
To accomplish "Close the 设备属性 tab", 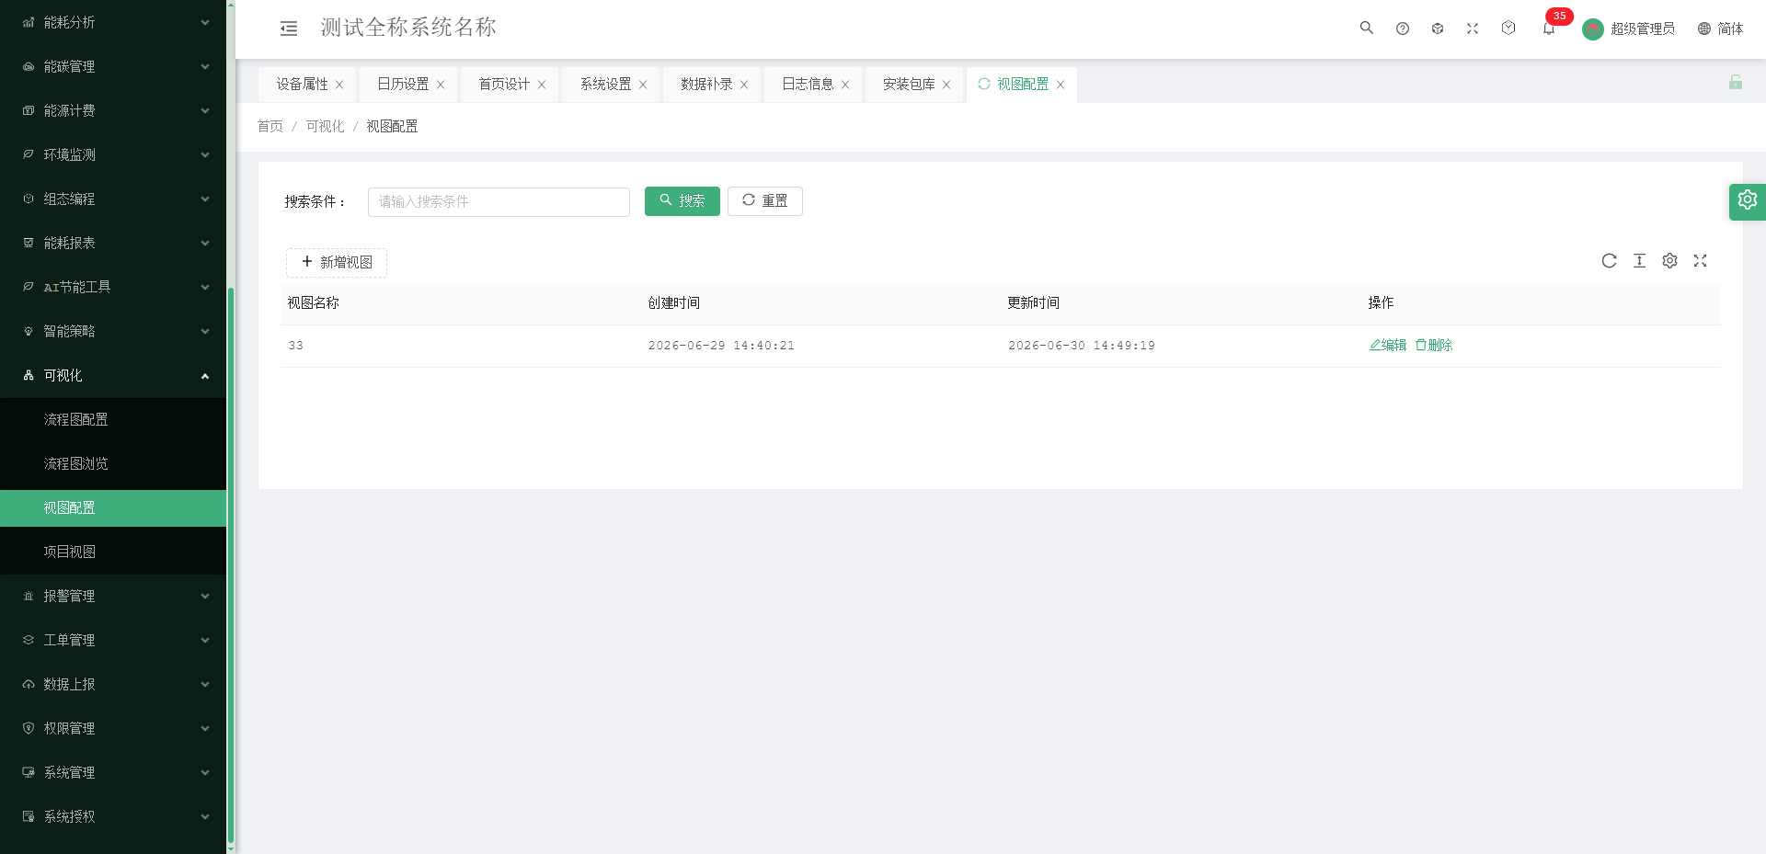I will 339,85.
